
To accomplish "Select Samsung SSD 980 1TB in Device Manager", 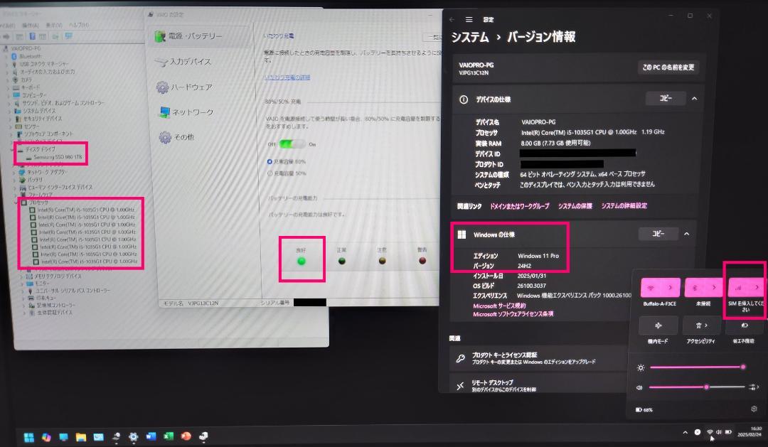I will 58,157.
